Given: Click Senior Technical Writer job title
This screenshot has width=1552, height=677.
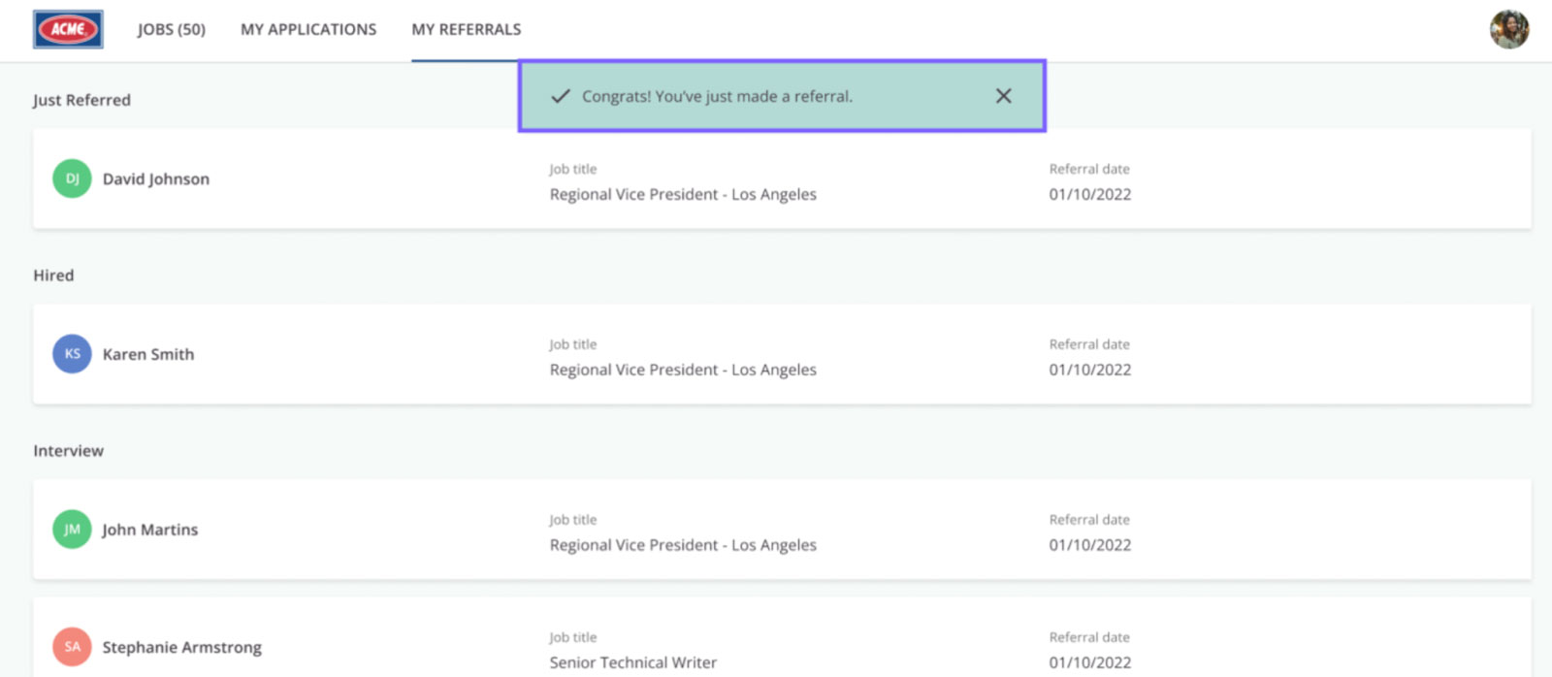Looking at the screenshot, I should click(x=633, y=662).
